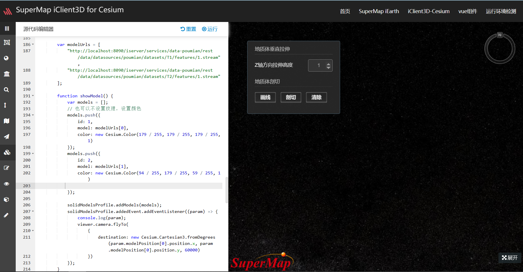Open the SuperMap iEarth menu item
523x272 pixels.
379,11
